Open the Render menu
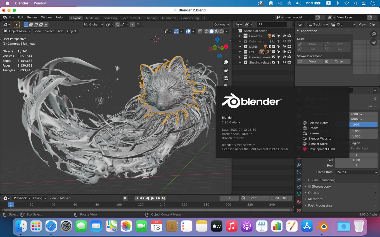380x237 pixels. (x=32, y=17)
